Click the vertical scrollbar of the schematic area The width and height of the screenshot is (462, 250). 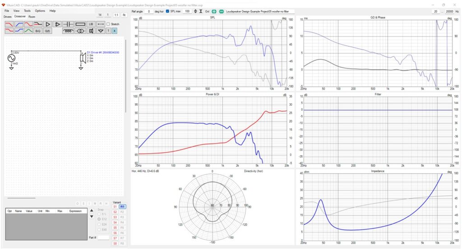coord(126,77)
